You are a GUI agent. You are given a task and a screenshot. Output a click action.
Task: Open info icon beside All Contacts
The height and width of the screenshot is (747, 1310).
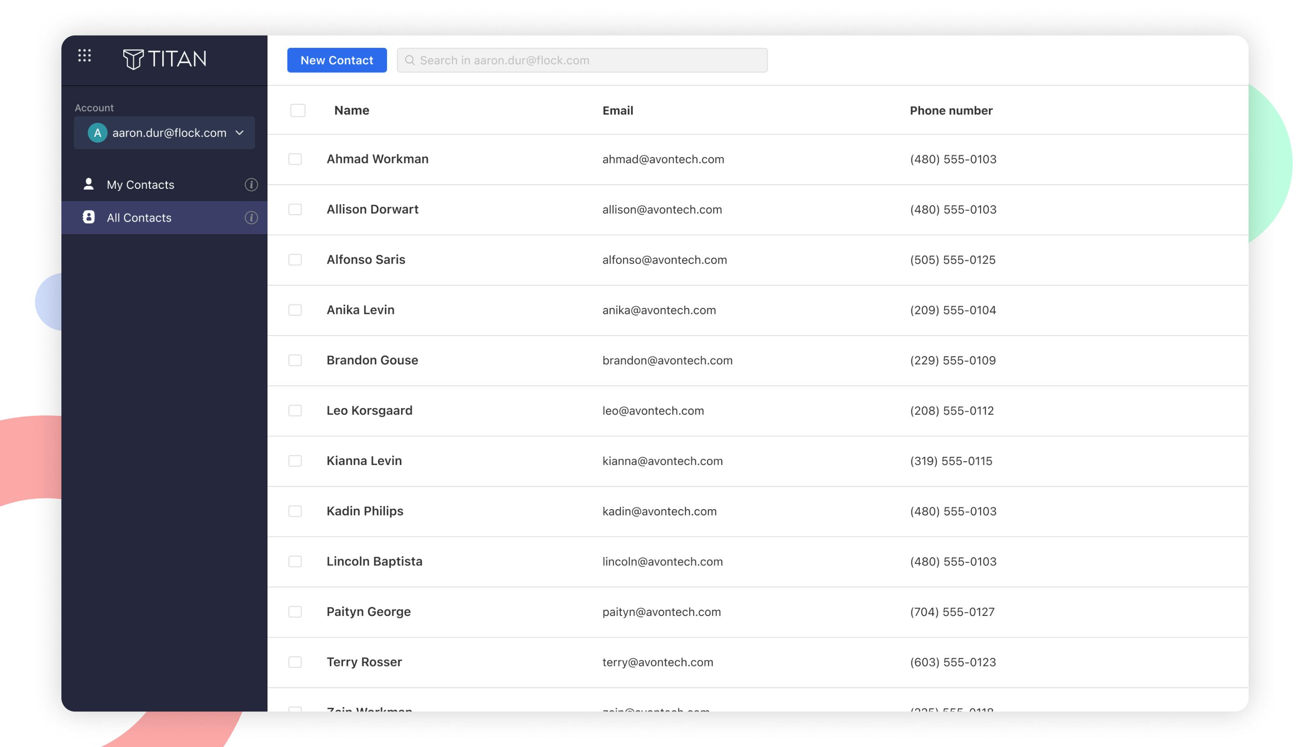(251, 217)
